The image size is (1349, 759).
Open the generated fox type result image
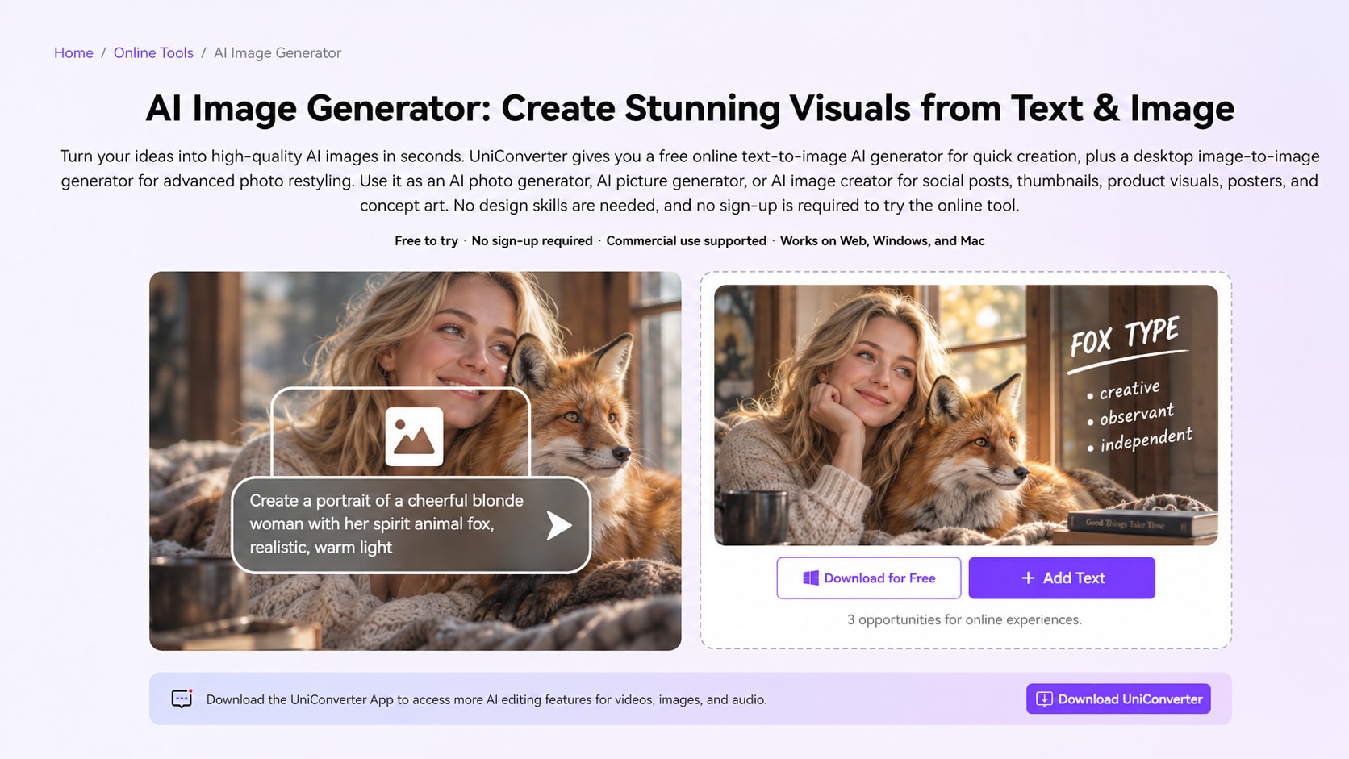pyautogui.click(x=966, y=415)
